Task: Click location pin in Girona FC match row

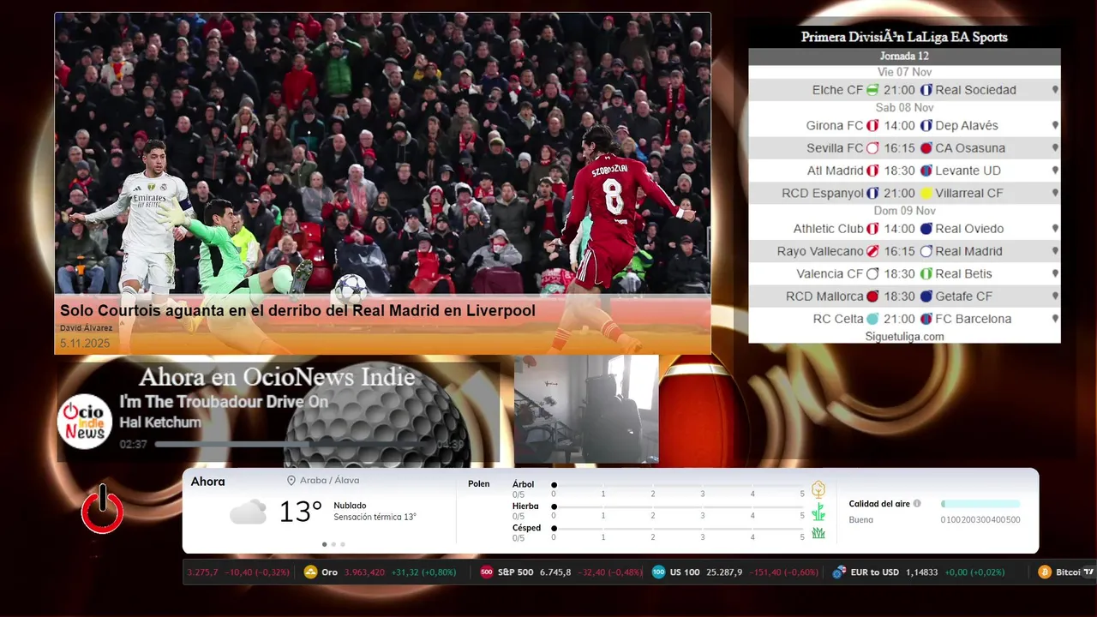Action: point(1055,126)
